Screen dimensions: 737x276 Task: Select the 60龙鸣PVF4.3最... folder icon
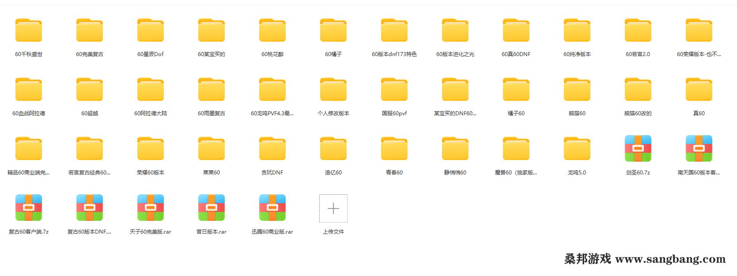[x=272, y=89]
